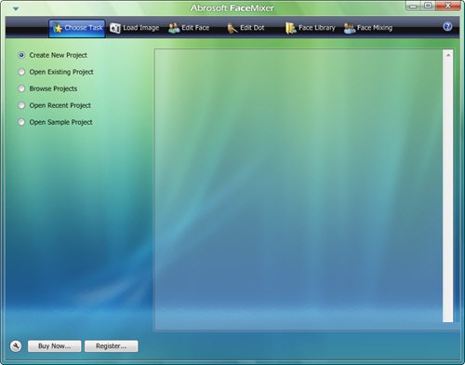This screenshot has width=465, height=365.
Task: Click the pointer icon beside Edit Dot
Action: pos(232,28)
